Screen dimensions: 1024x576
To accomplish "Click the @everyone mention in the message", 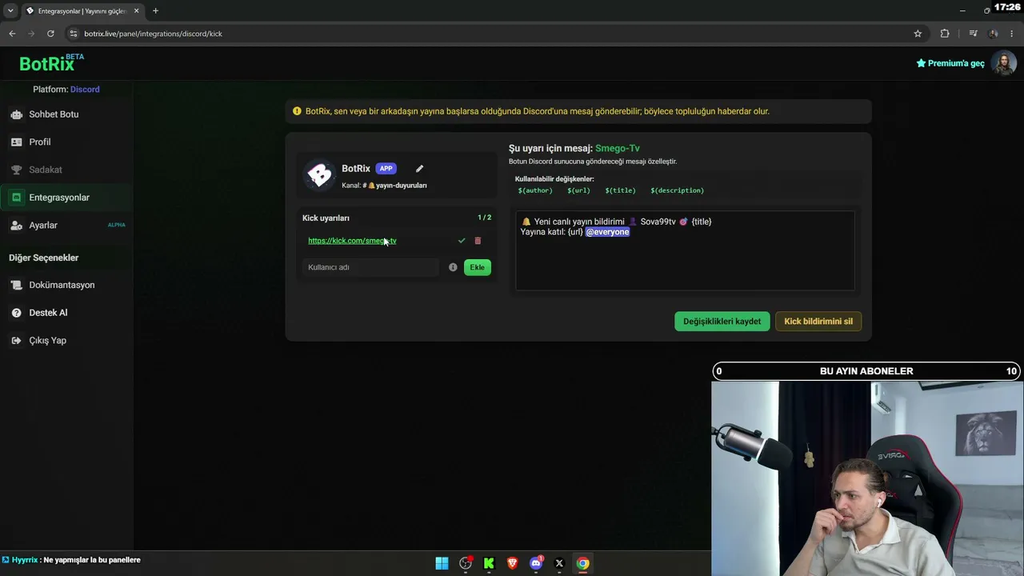I will 607,232.
